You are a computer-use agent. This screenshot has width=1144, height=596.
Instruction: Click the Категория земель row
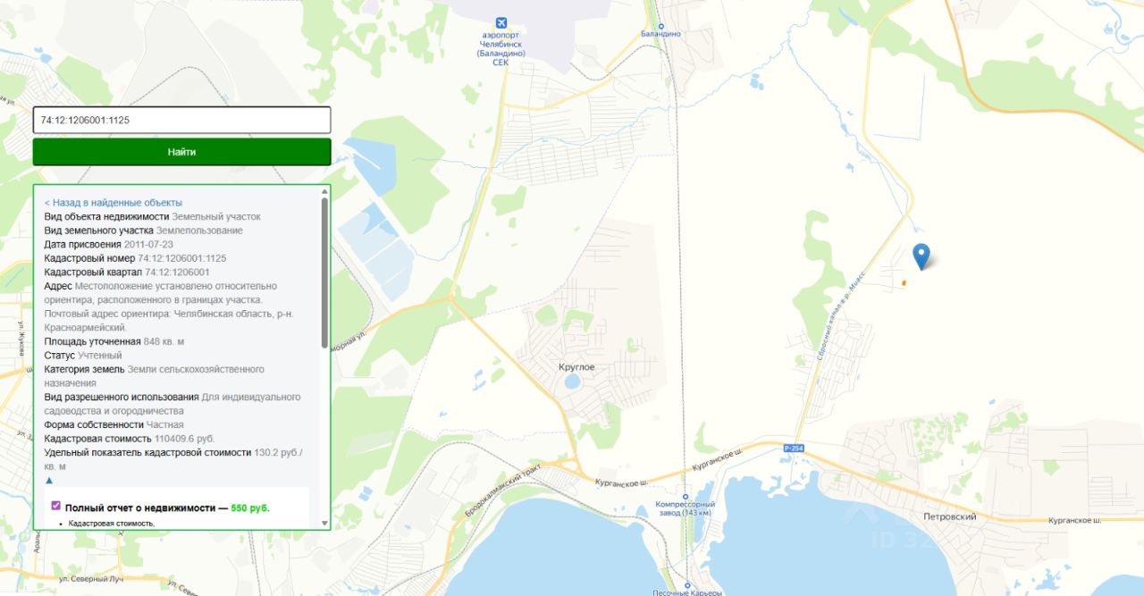[x=155, y=375]
